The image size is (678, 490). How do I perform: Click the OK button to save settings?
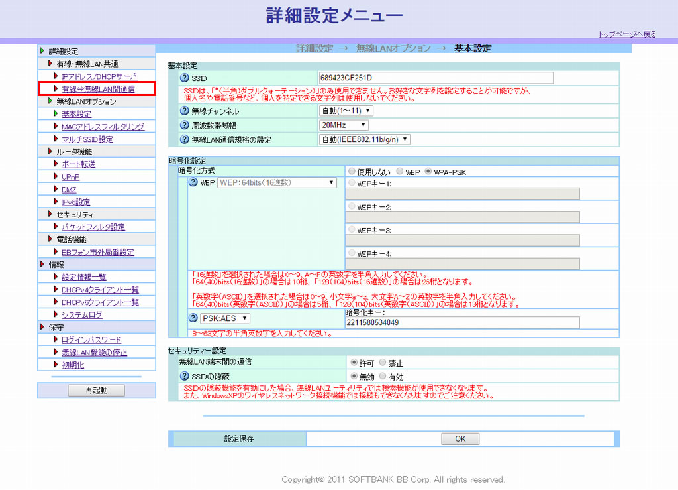pos(460,439)
